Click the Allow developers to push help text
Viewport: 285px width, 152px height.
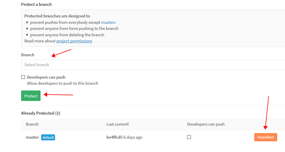pos(62,83)
